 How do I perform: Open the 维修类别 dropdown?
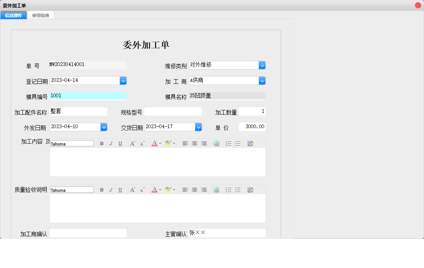(x=262, y=65)
